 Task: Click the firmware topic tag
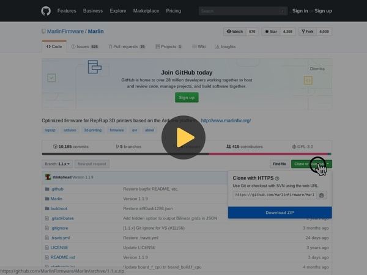click(117, 130)
